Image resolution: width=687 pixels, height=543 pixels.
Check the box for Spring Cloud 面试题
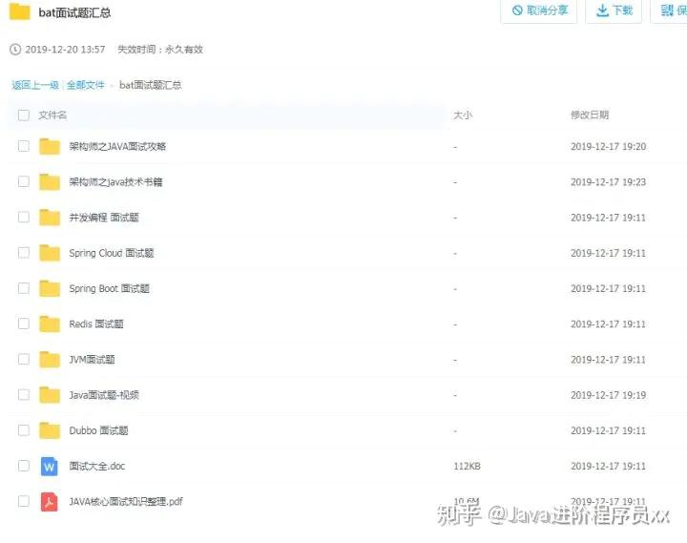click(x=24, y=253)
